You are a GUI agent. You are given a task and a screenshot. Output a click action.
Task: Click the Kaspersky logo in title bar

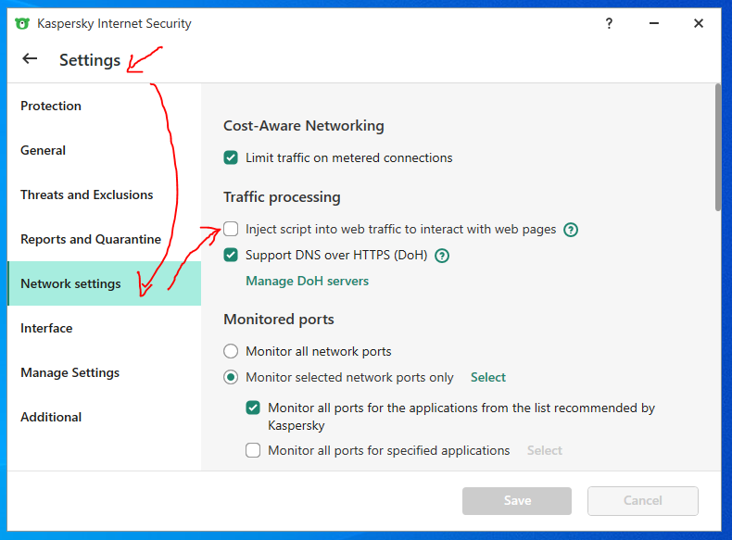pyautogui.click(x=22, y=24)
